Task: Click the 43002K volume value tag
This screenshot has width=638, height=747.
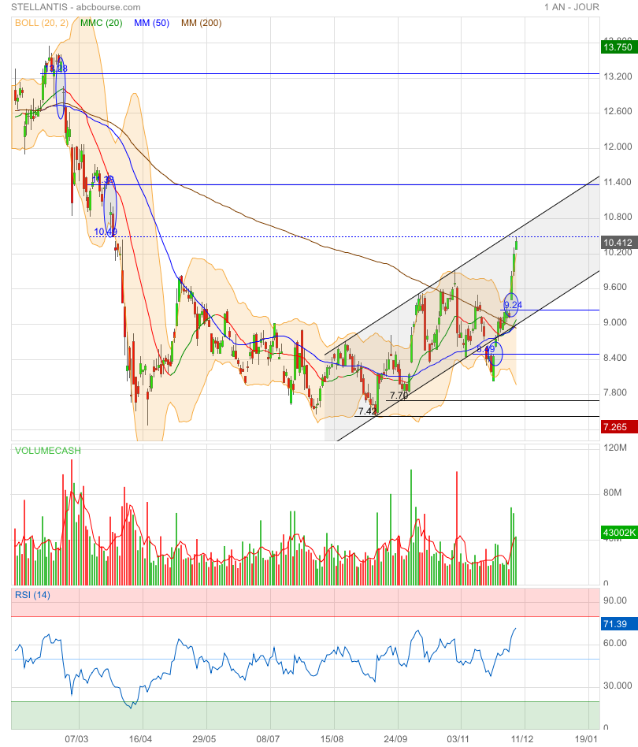Action: point(617,533)
